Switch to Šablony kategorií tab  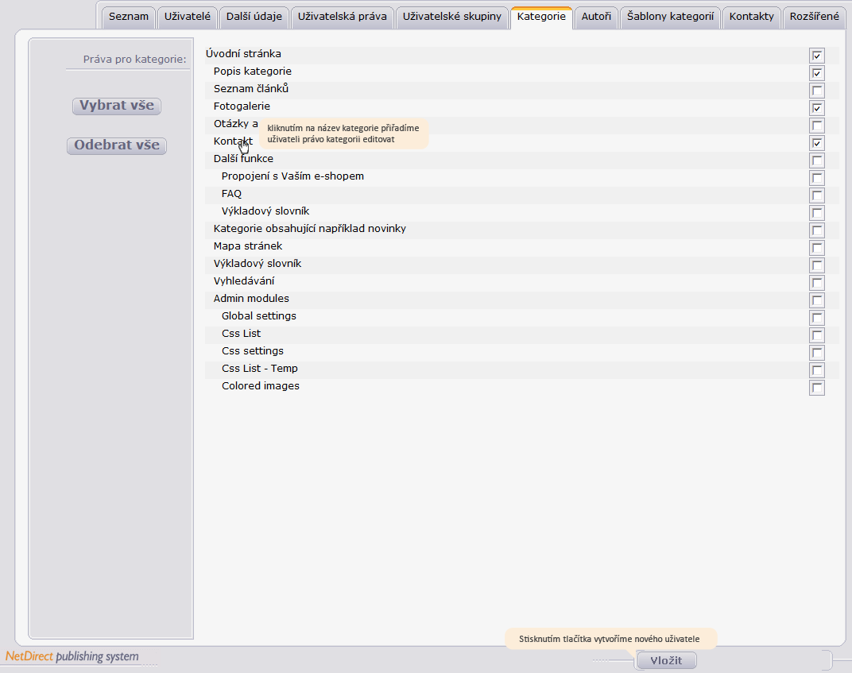point(671,17)
